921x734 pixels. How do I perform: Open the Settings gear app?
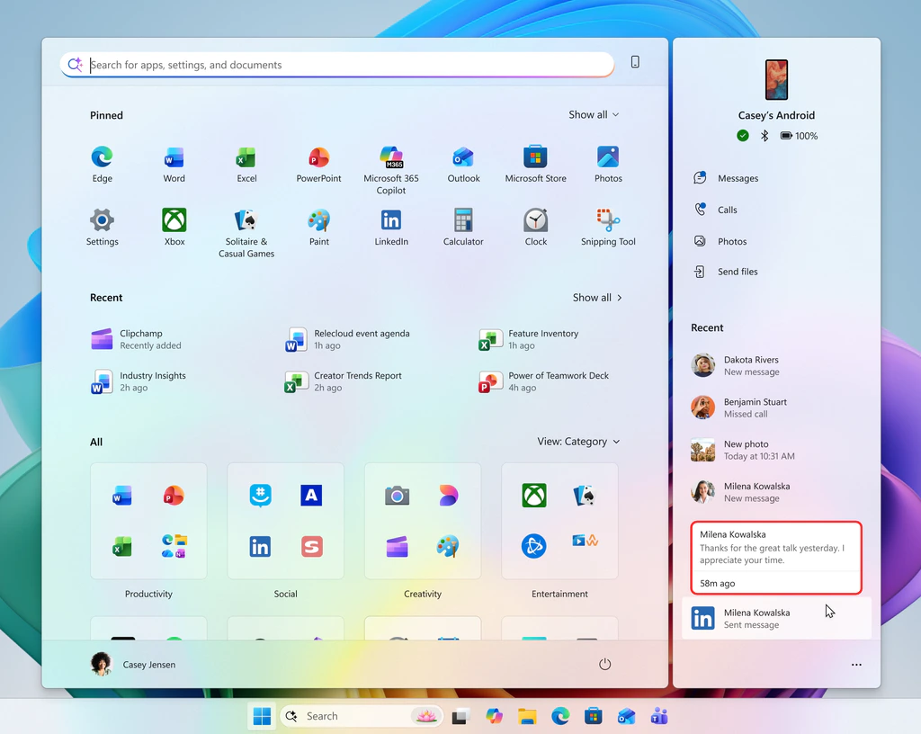[103, 228]
